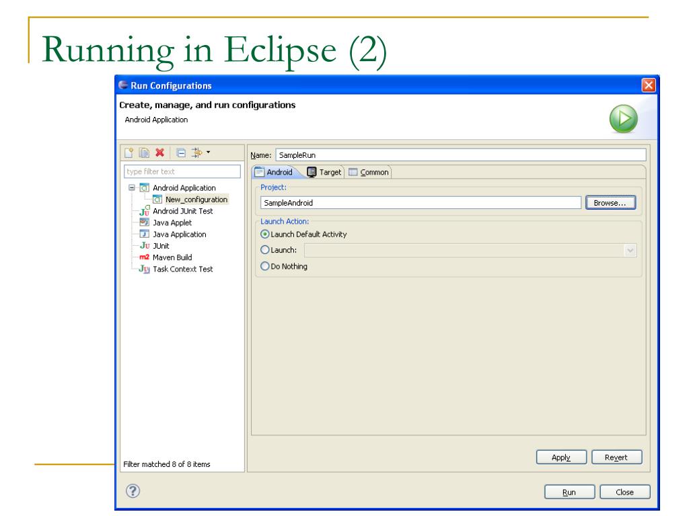
Task: Click the Project field containing SampleAndroid
Action: click(x=421, y=203)
